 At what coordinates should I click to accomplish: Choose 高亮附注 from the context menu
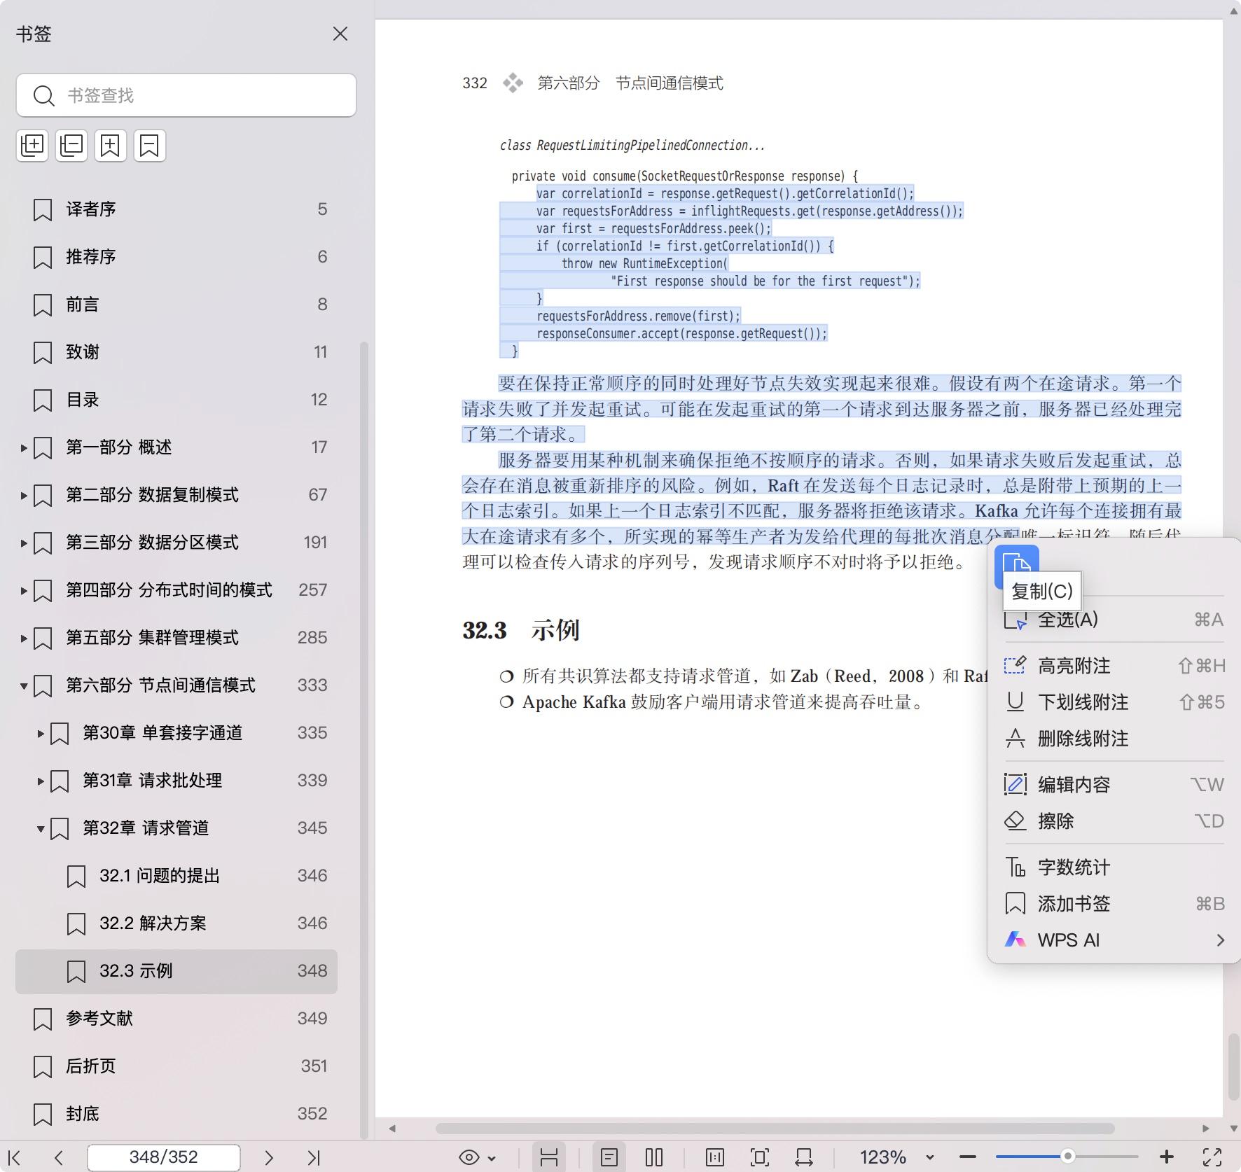point(1074,666)
